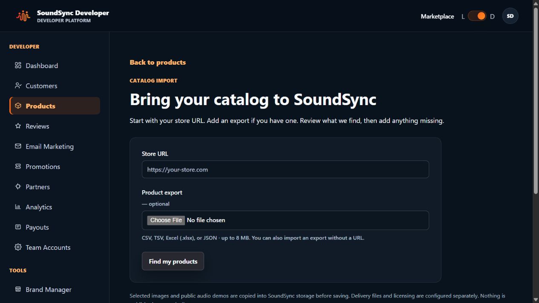This screenshot has width=539, height=303.
Task: Click the 'Bring your catalog to SoundSync' heading
Action: (x=253, y=100)
